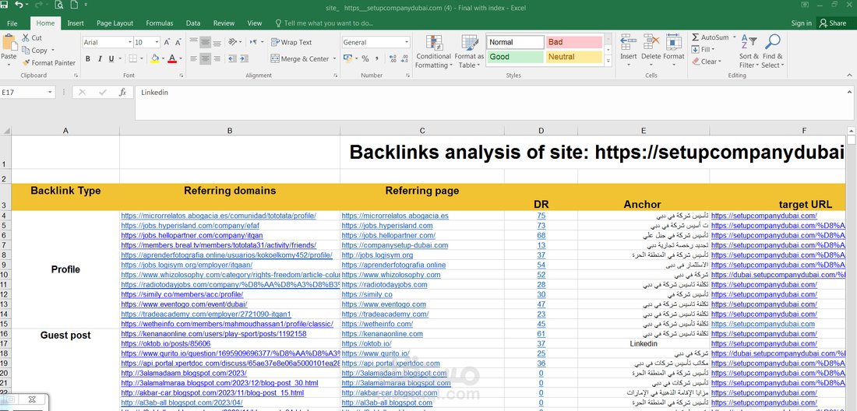Click Sign in
This screenshot has width=857, height=411.
(x=801, y=23)
